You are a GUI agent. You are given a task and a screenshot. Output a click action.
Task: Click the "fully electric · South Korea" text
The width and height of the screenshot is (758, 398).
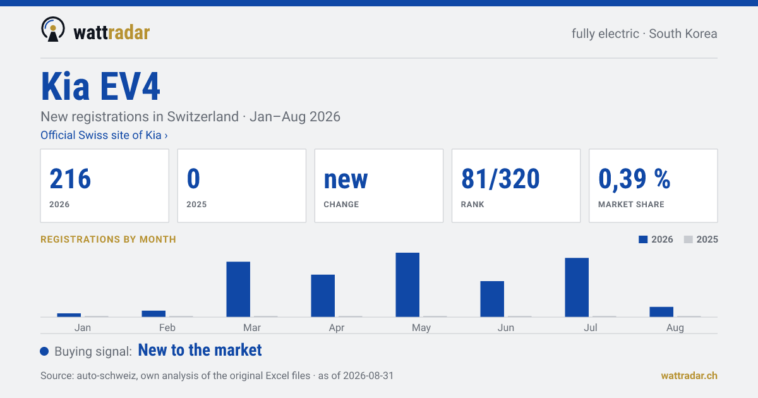[644, 33]
